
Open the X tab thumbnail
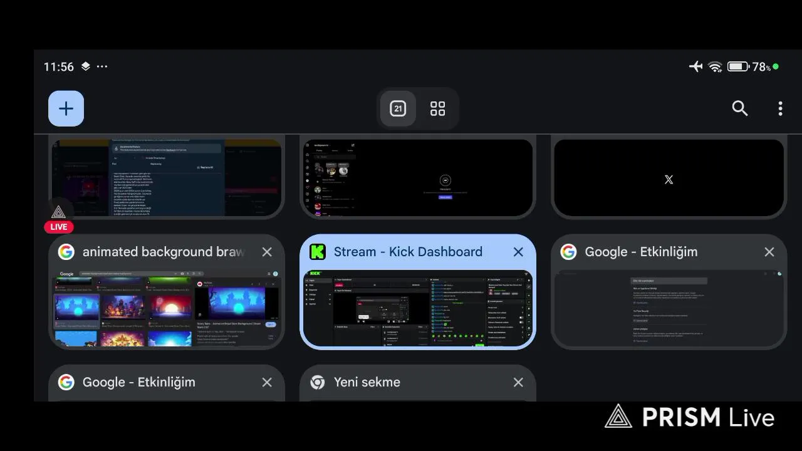tap(669, 178)
